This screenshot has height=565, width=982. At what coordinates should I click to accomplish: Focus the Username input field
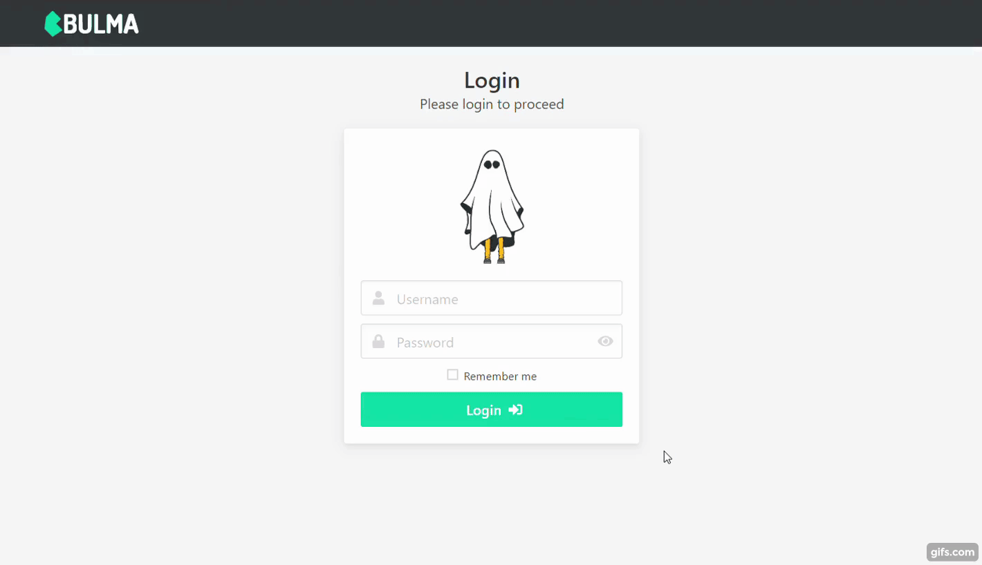pos(492,298)
